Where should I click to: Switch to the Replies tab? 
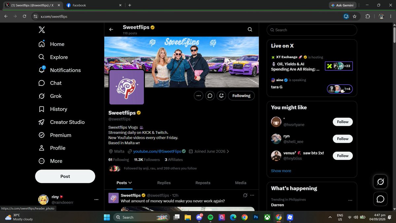click(x=164, y=183)
